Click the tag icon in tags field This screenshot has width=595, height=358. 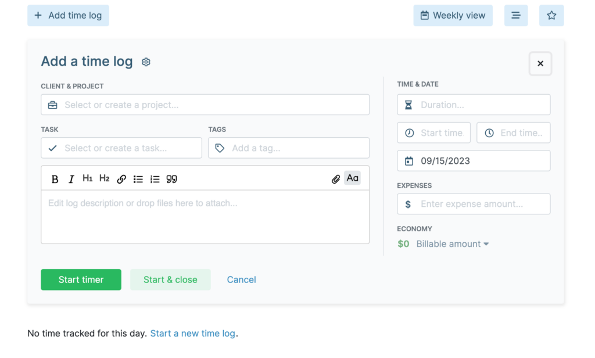coord(220,148)
